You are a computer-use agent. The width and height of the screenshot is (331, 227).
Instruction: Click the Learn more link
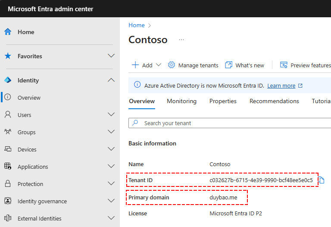pos(281,85)
